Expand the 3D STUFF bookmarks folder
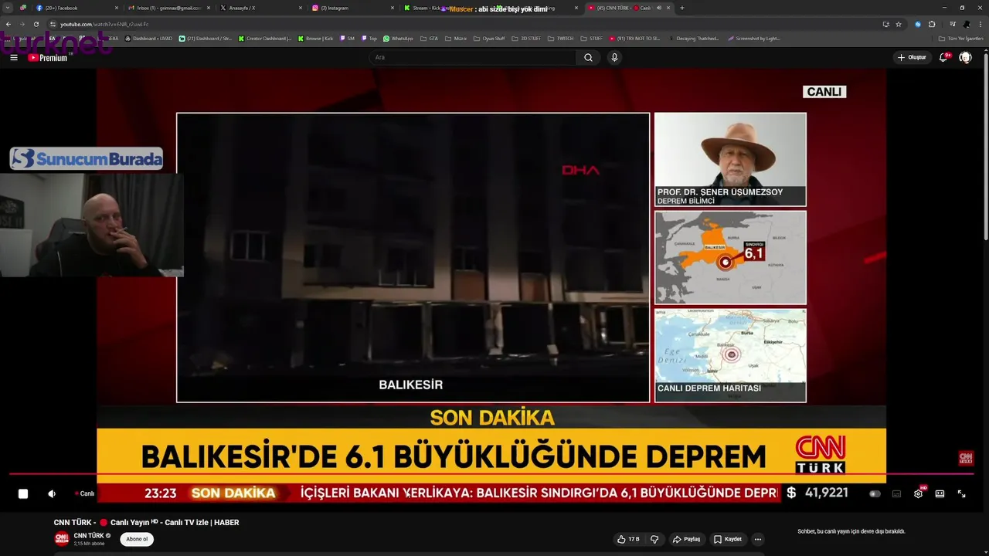Image resolution: width=989 pixels, height=556 pixels. 526,39
